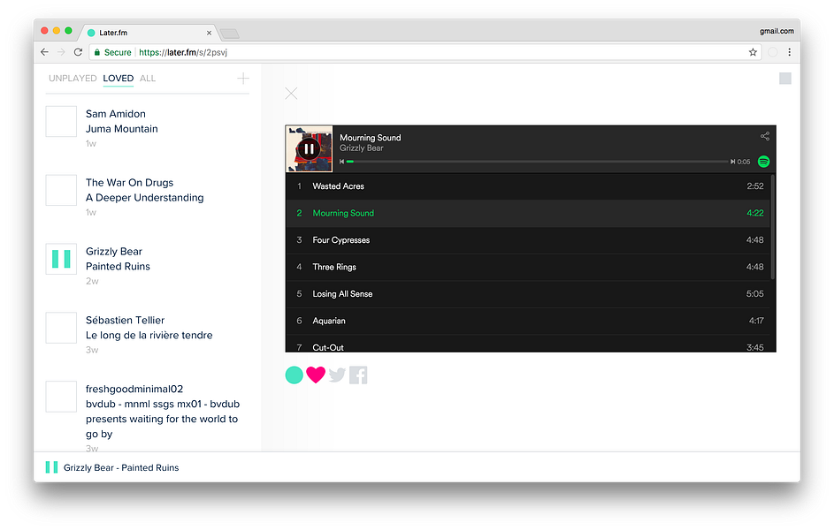
Task: Switch to the LOVED tab
Action: [x=119, y=79]
